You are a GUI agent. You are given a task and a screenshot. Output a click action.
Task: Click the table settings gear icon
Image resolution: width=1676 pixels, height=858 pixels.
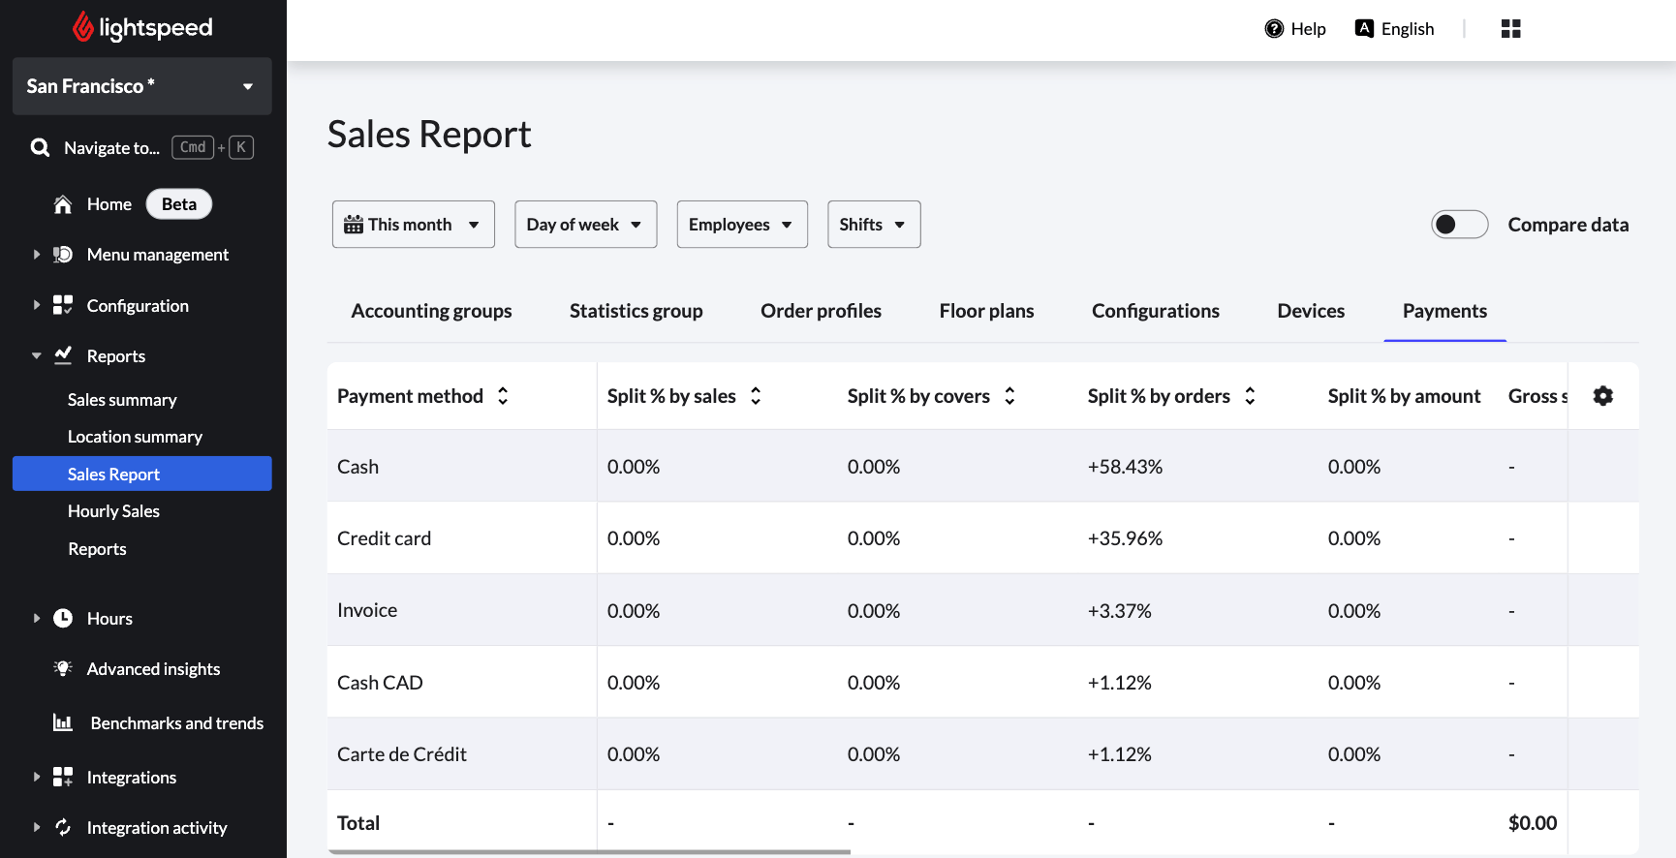click(1602, 396)
